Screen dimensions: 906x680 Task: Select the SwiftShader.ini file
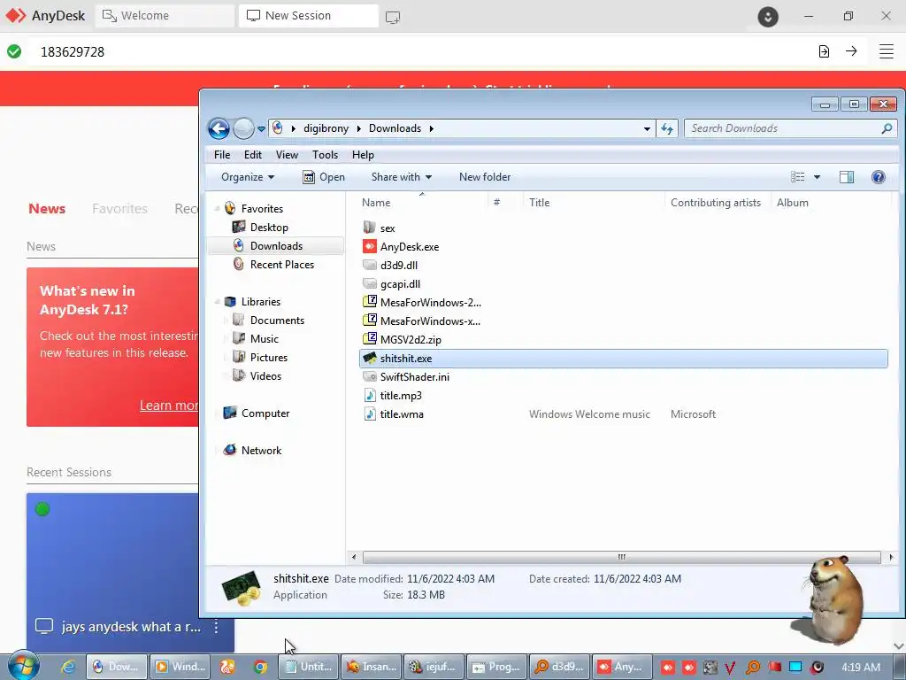[414, 376]
